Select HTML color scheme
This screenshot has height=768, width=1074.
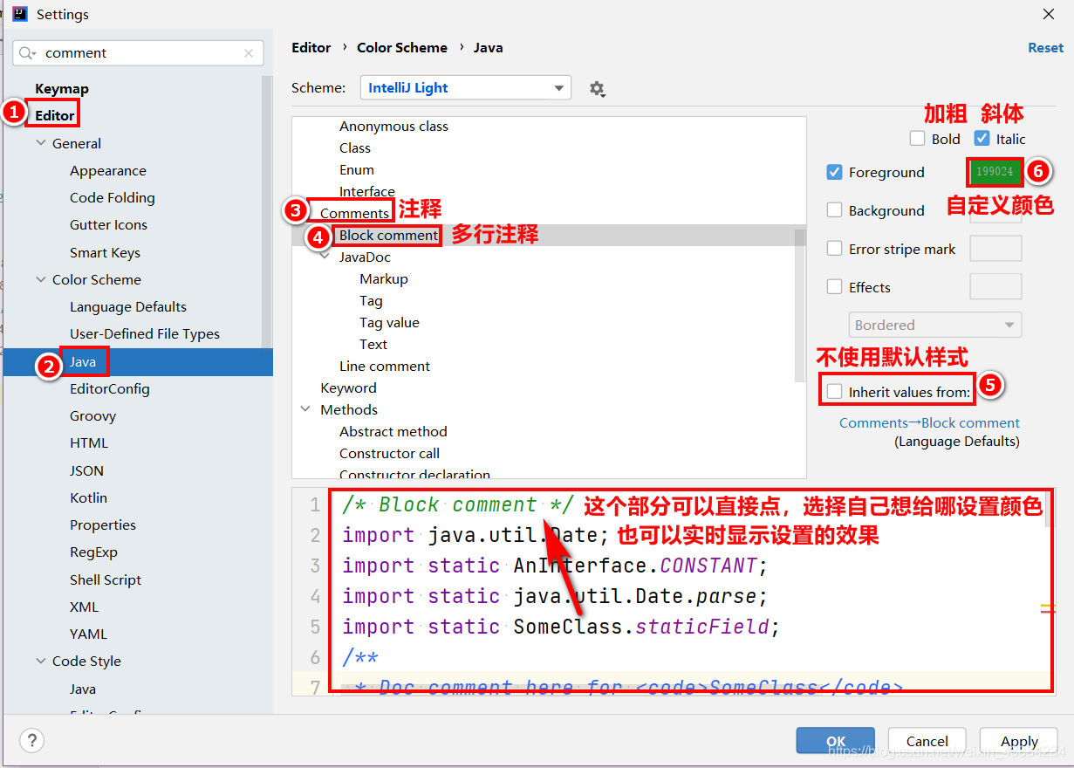[x=89, y=442]
